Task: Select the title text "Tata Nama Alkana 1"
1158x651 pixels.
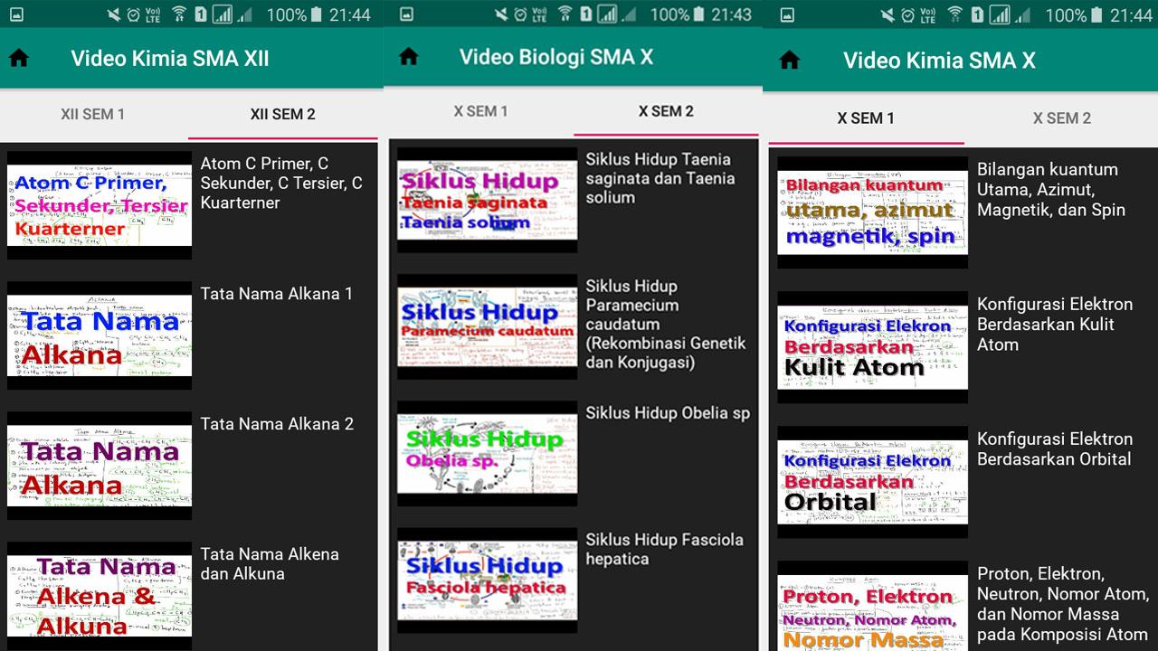Action: [x=277, y=294]
